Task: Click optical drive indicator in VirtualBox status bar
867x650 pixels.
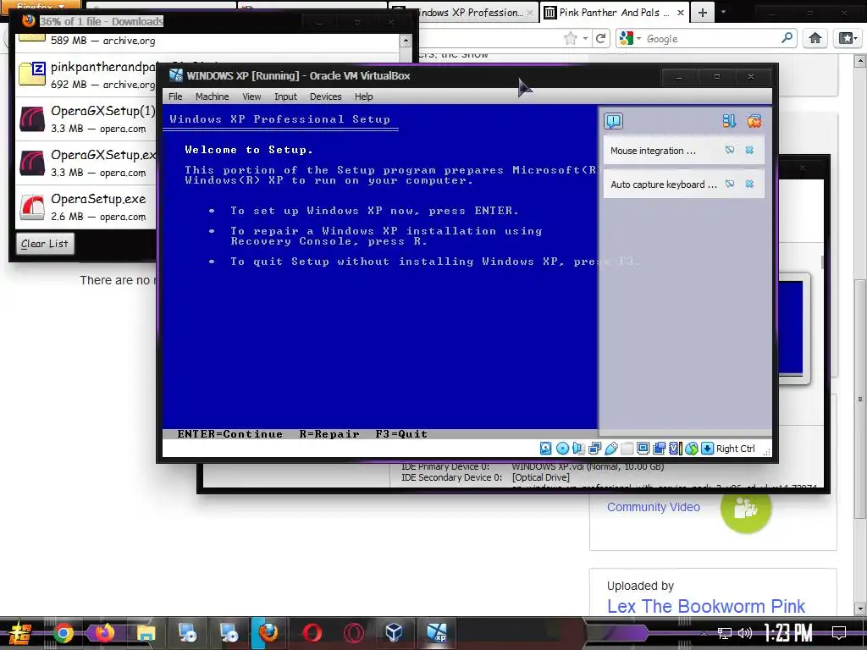Action: point(562,449)
